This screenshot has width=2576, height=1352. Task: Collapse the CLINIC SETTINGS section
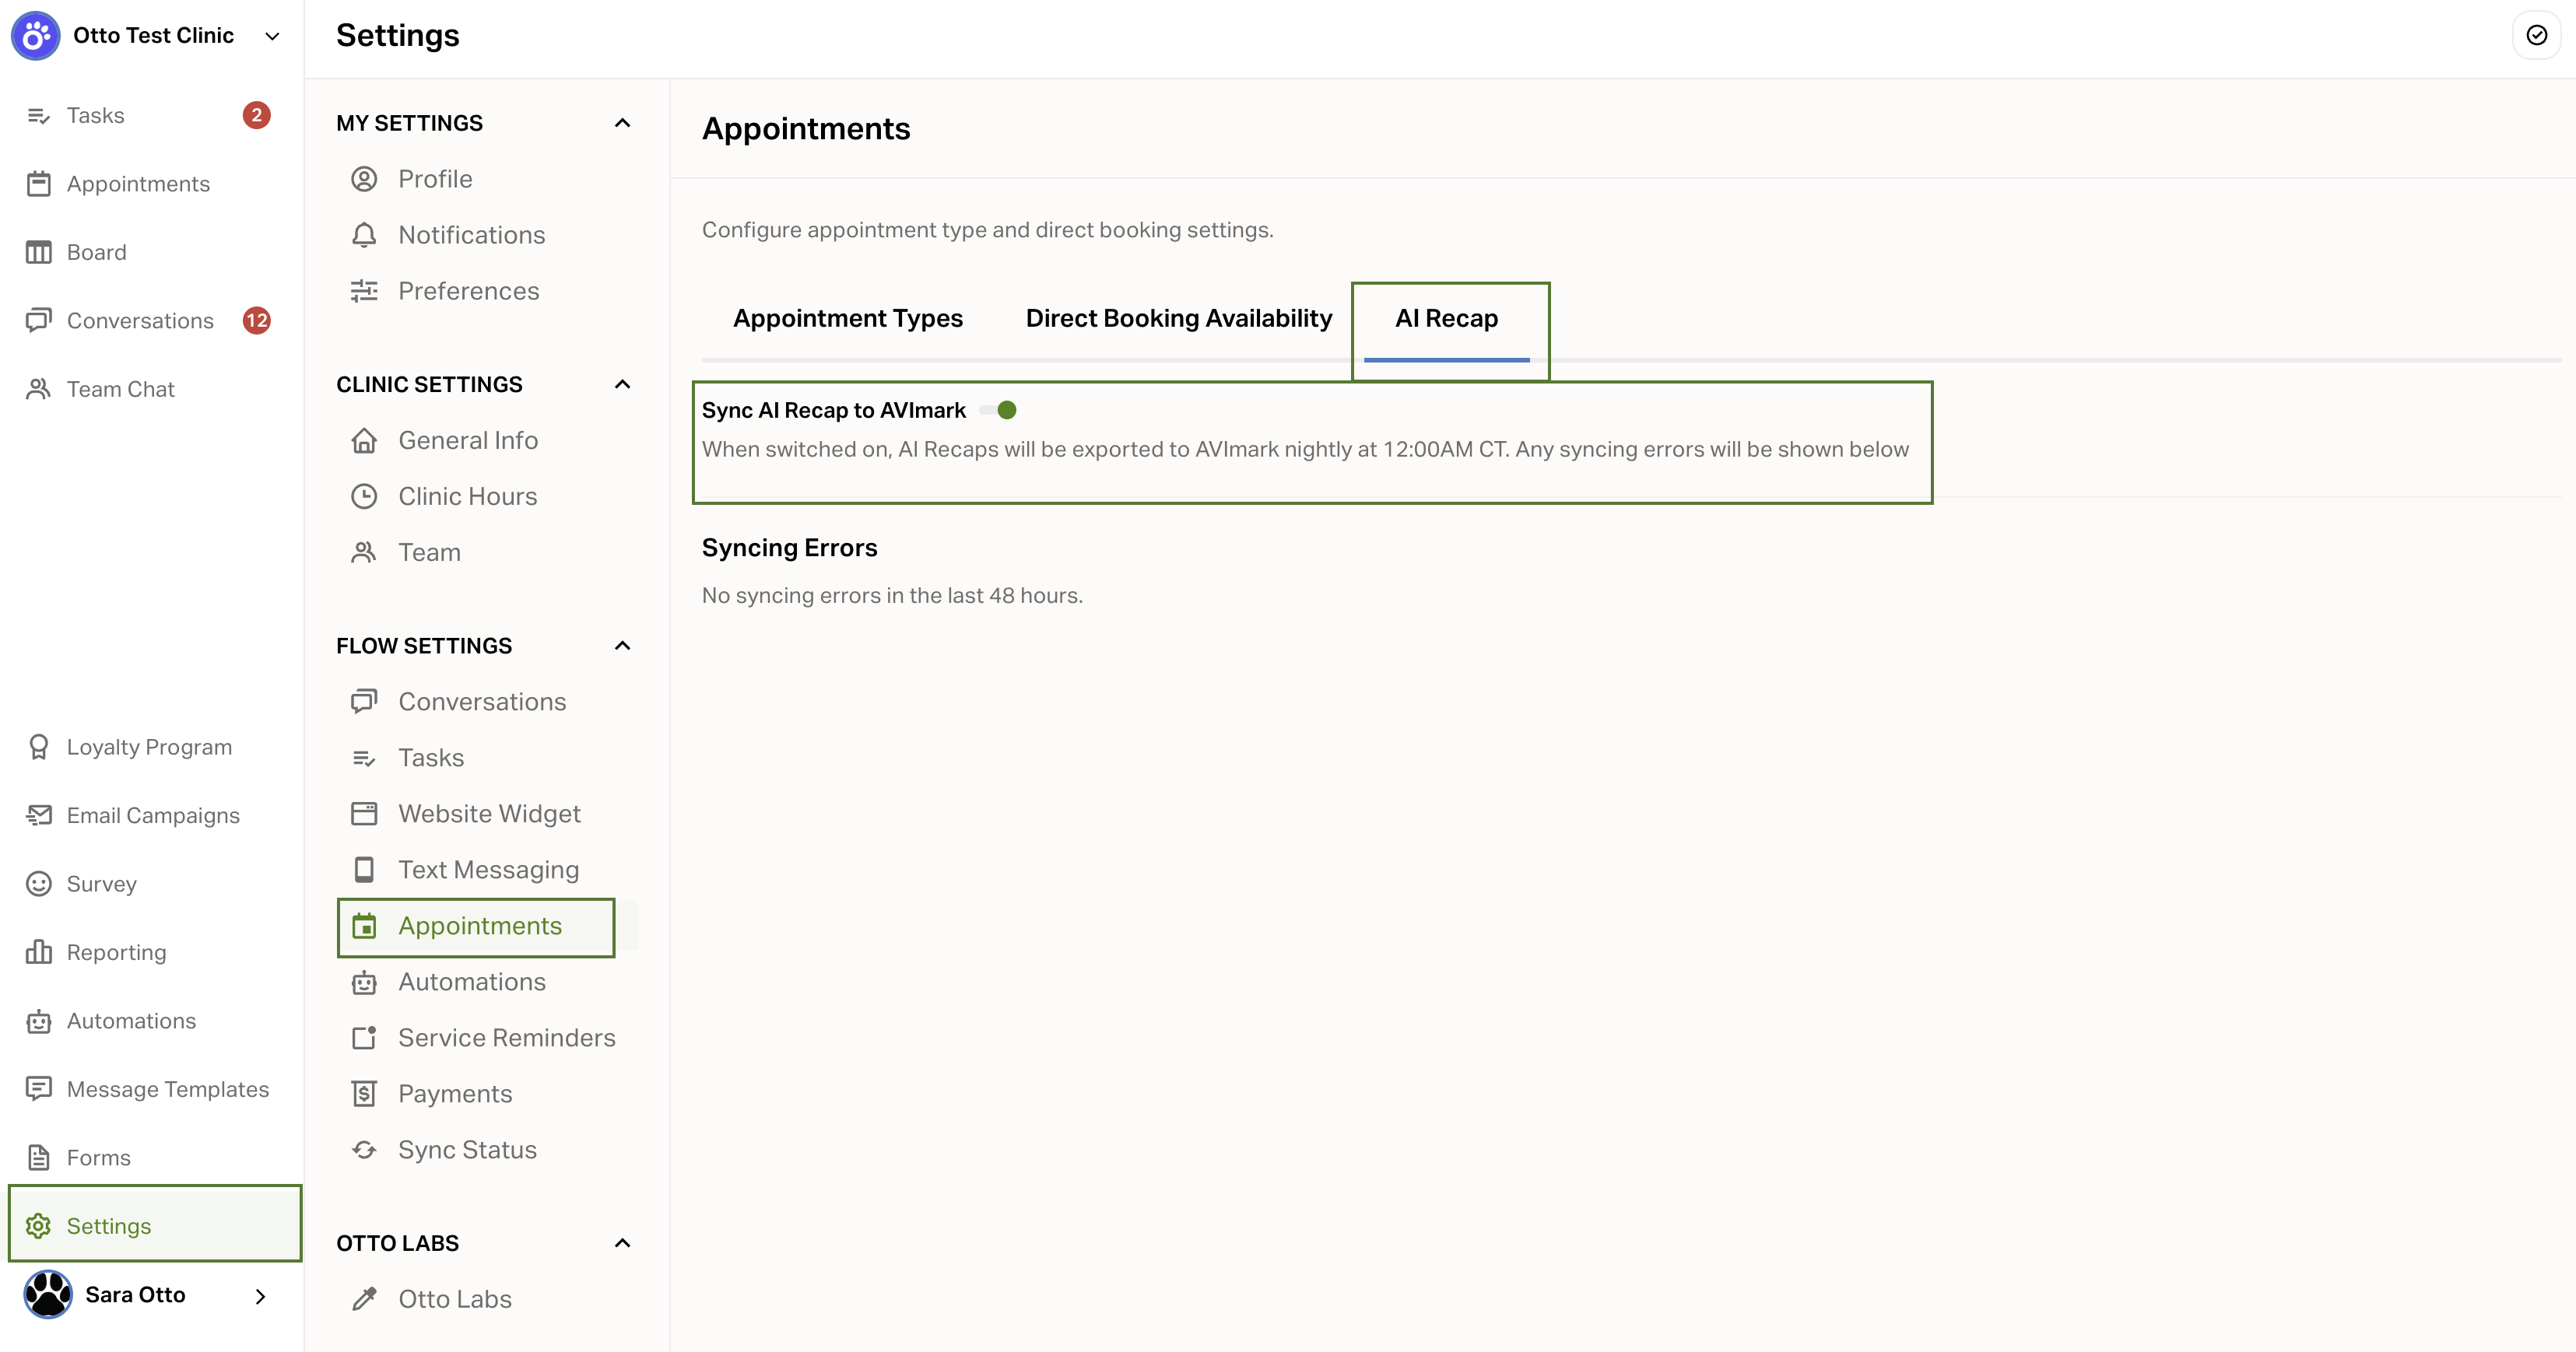click(x=622, y=385)
